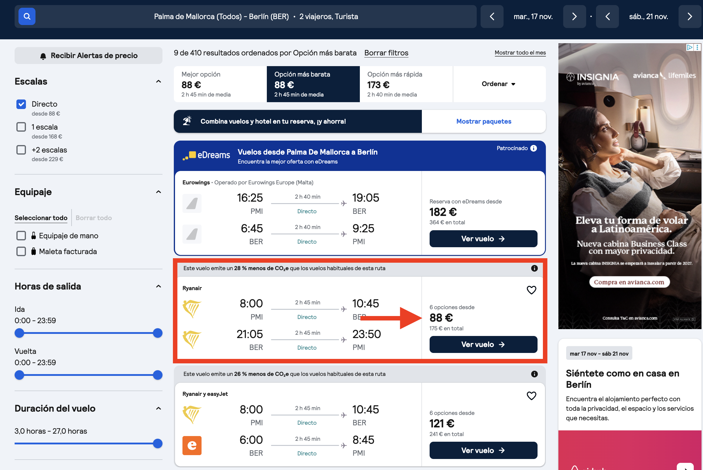Click the Patrocinado info icon
The height and width of the screenshot is (470, 703).
pos(533,148)
